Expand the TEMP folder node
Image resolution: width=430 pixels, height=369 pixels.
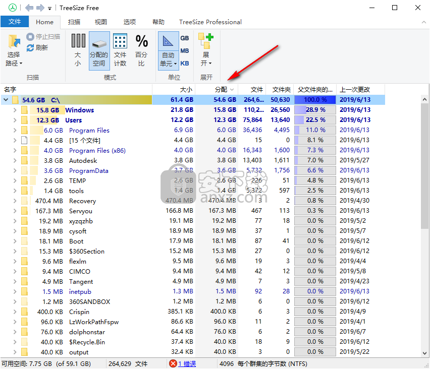pyautogui.click(x=15, y=181)
